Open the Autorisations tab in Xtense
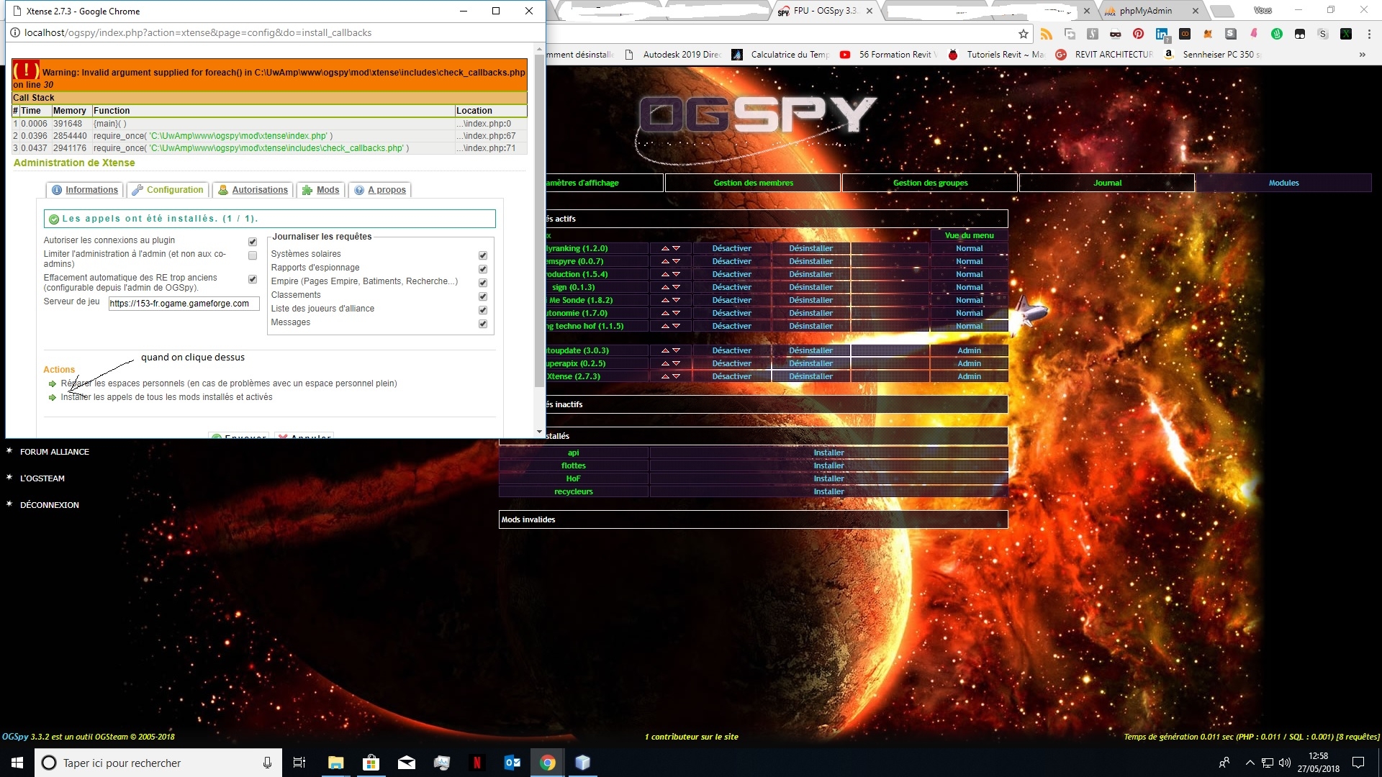The width and height of the screenshot is (1382, 777). tap(253, 190)
